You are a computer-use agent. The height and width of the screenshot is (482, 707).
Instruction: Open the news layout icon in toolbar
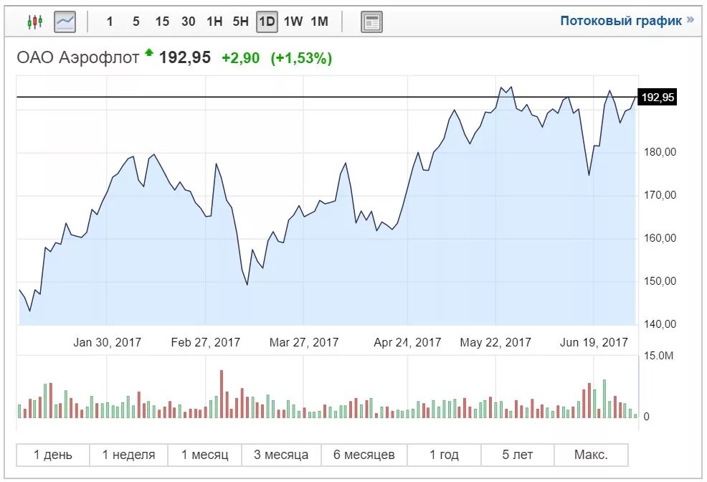[x=371, y=22]
